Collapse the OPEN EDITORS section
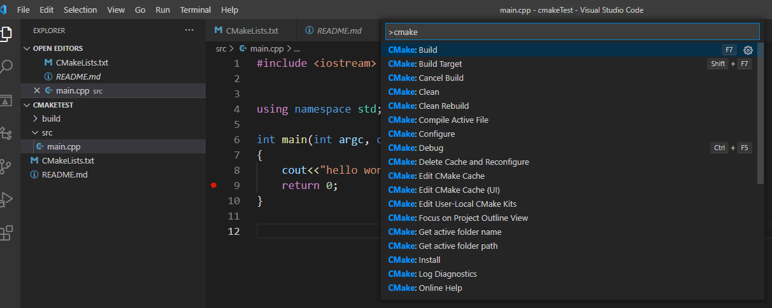The width and height of the screenshot is (772, 308). [x=113, y=48]
